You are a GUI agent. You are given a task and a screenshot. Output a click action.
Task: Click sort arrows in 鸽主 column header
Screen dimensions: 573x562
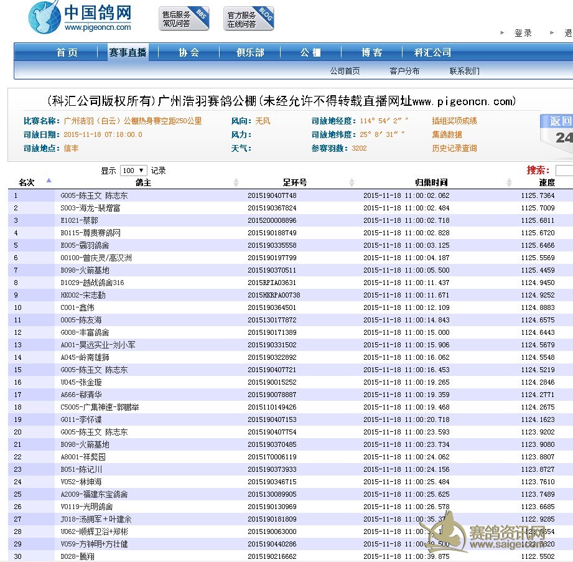click(236, 182)
